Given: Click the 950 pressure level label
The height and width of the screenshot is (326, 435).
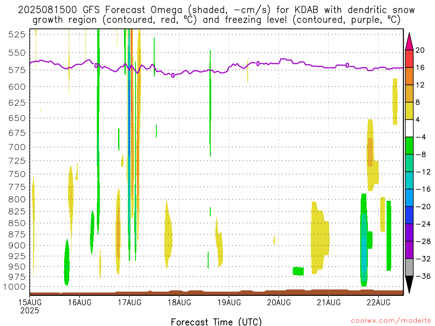Looking at the screenshot, I should pyautogui.click(x=17, y=267).
